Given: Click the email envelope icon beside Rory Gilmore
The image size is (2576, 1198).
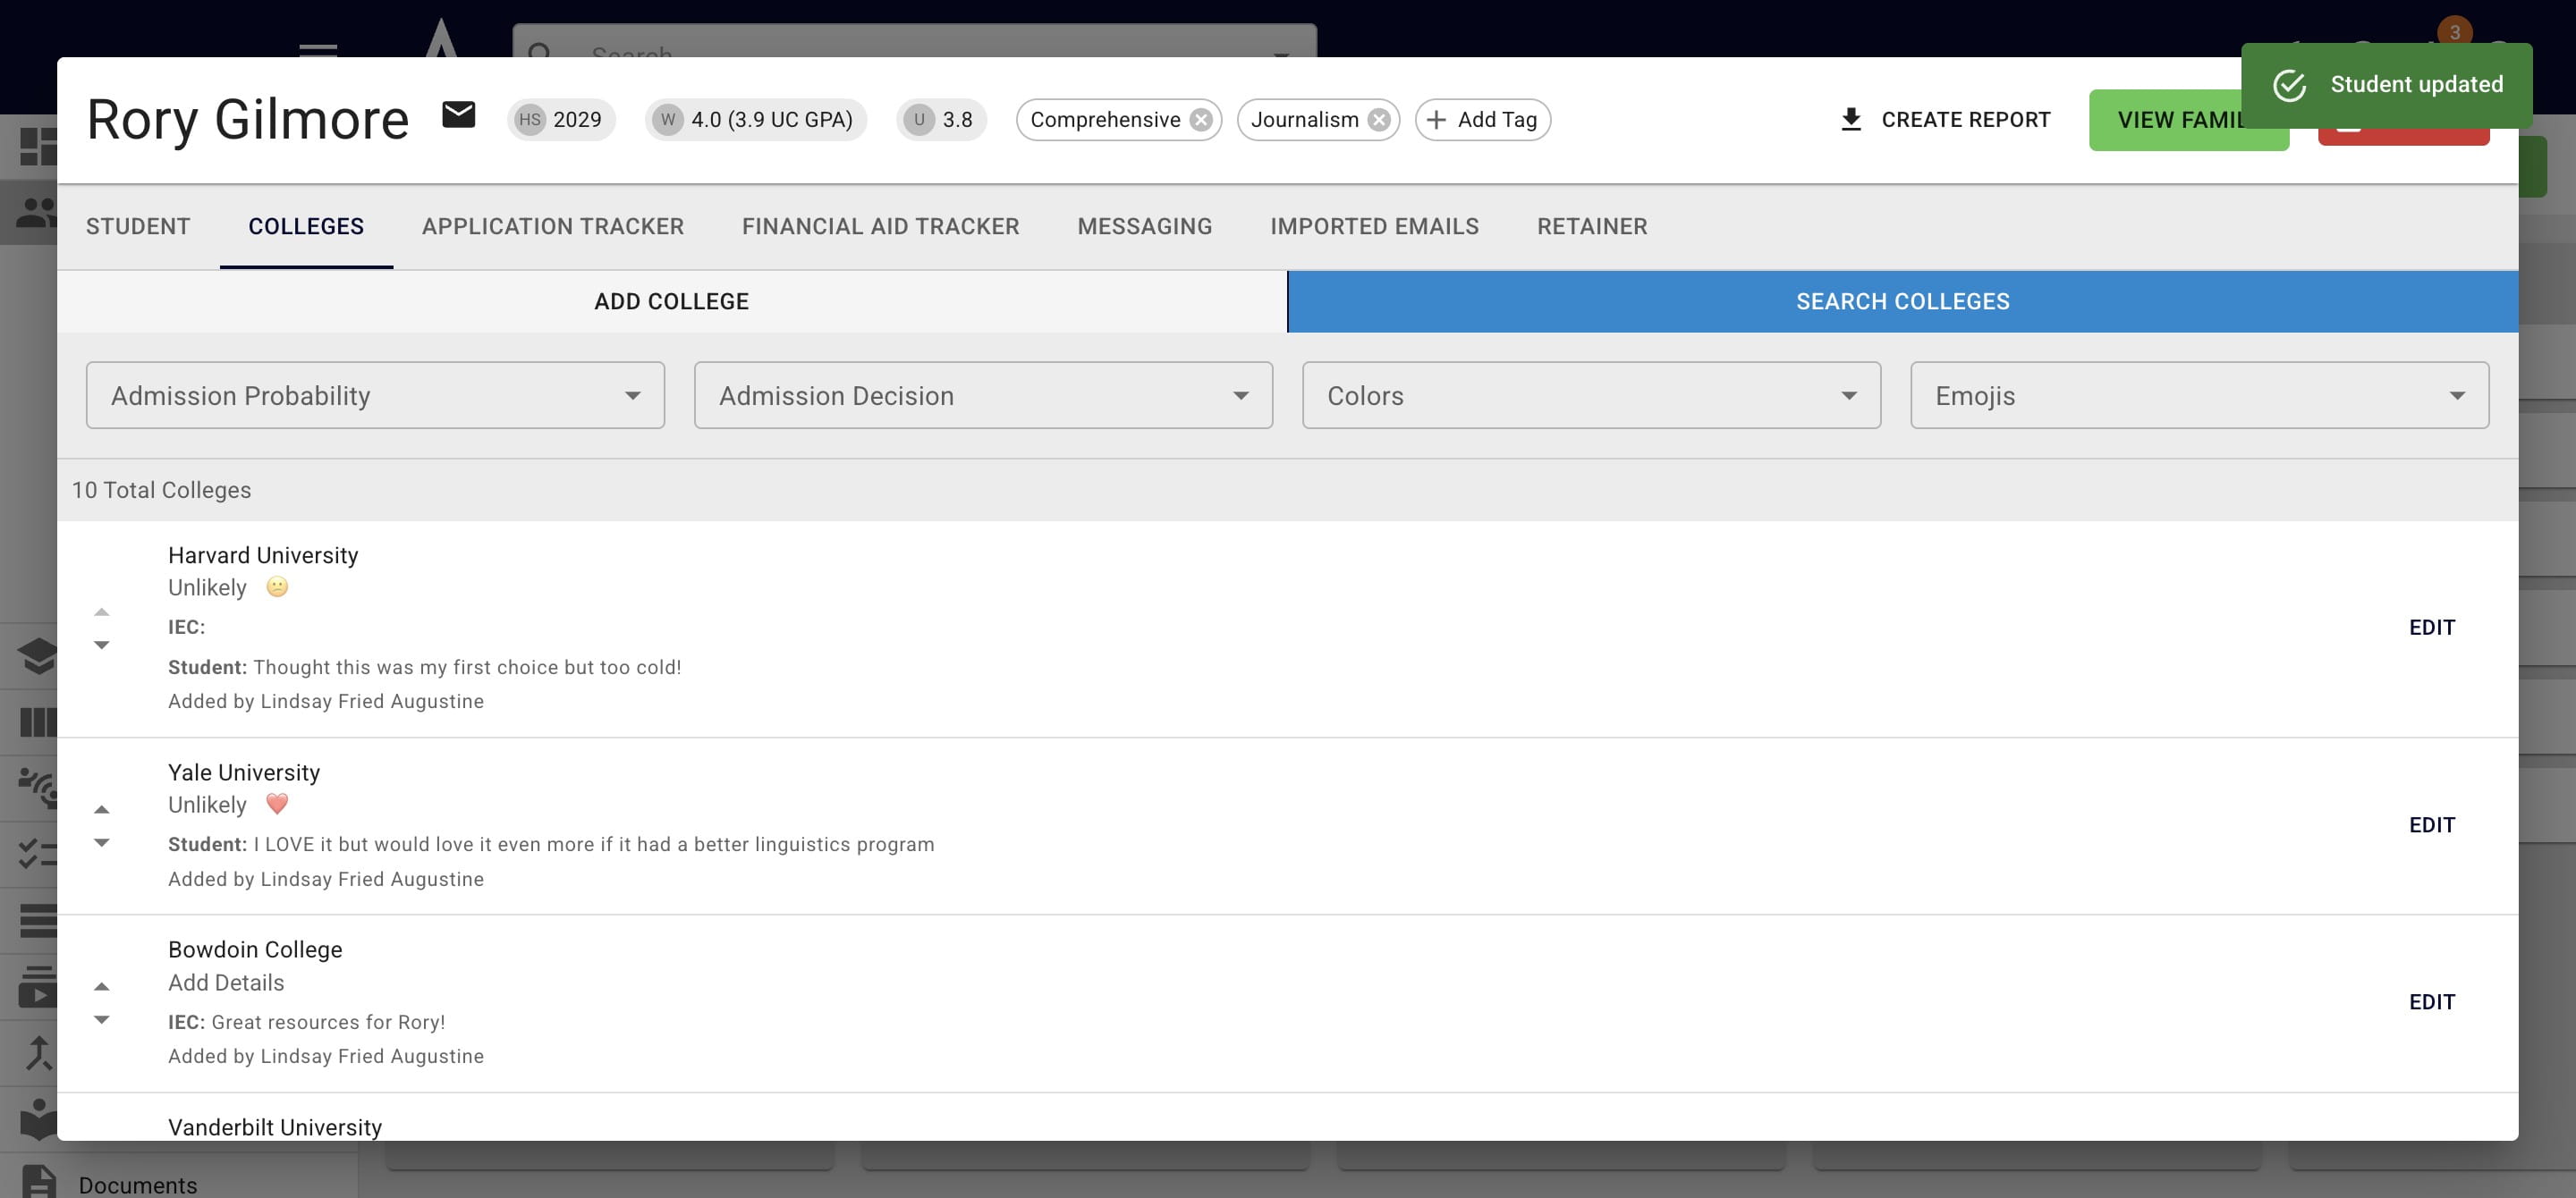Looking at the screenshot, I should point(458,116).
